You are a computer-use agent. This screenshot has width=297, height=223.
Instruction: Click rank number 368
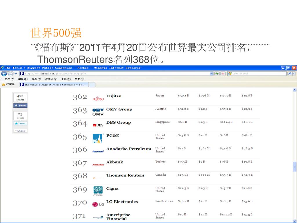(x=80, y=176)
